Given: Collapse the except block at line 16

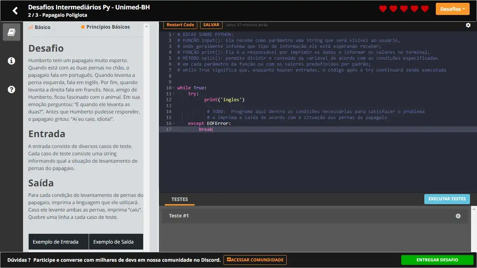Looking at the screenshot, I should click(x=174, y=124).
